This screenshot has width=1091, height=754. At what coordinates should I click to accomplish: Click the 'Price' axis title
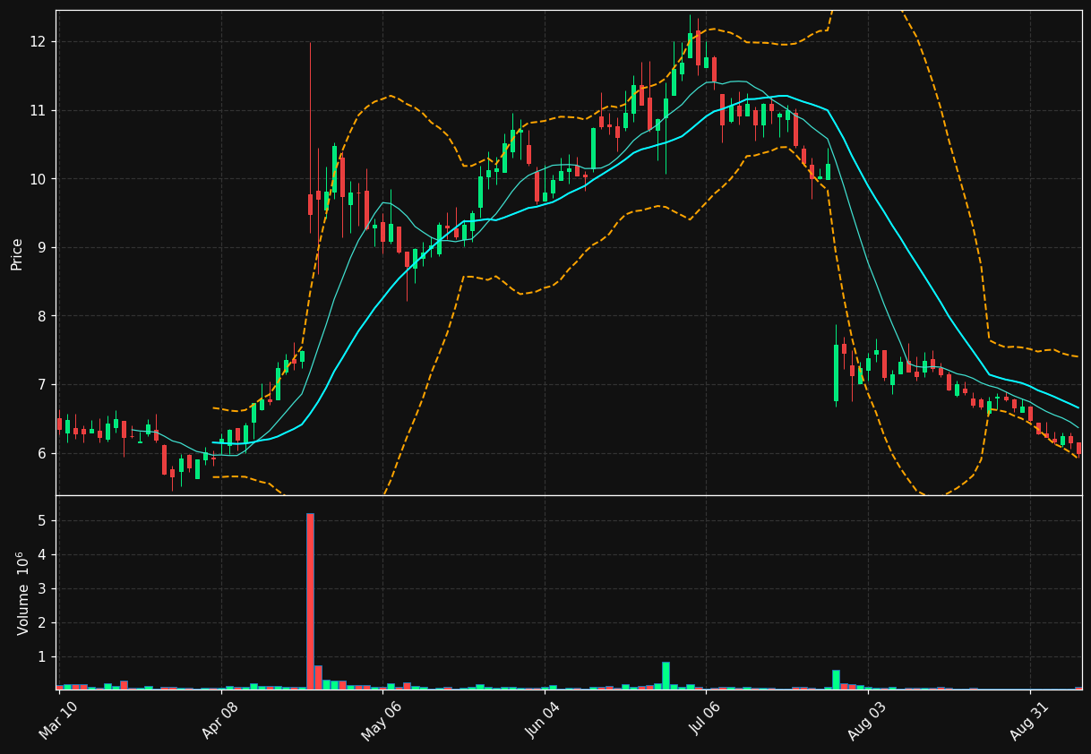coord(17,253)
